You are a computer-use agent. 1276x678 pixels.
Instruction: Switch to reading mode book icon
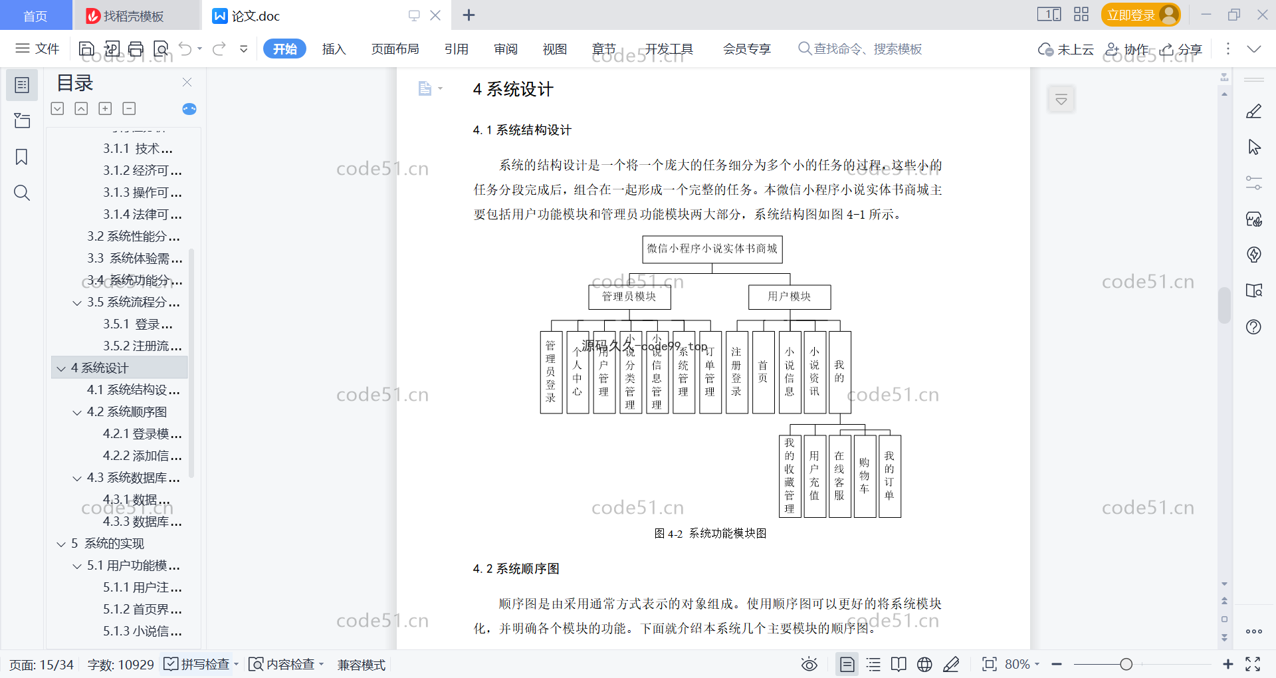point(899,664)
